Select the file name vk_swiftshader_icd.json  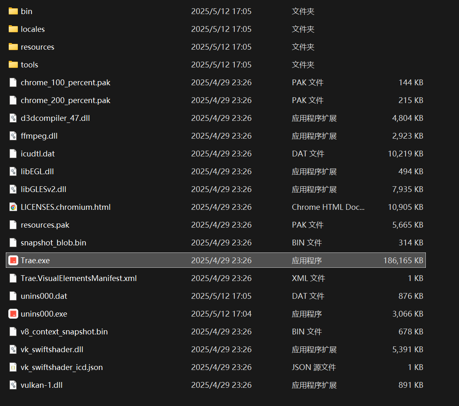tap(61, 367)
